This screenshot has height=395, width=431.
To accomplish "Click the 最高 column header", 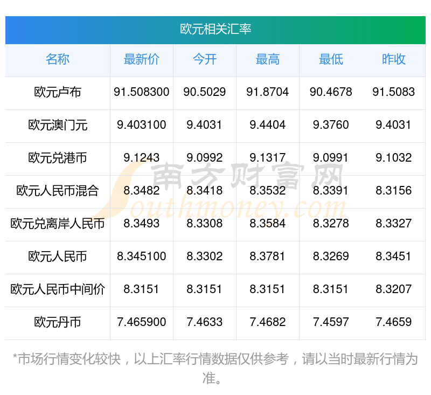I will pyautogui.click(x=268, y=59).
